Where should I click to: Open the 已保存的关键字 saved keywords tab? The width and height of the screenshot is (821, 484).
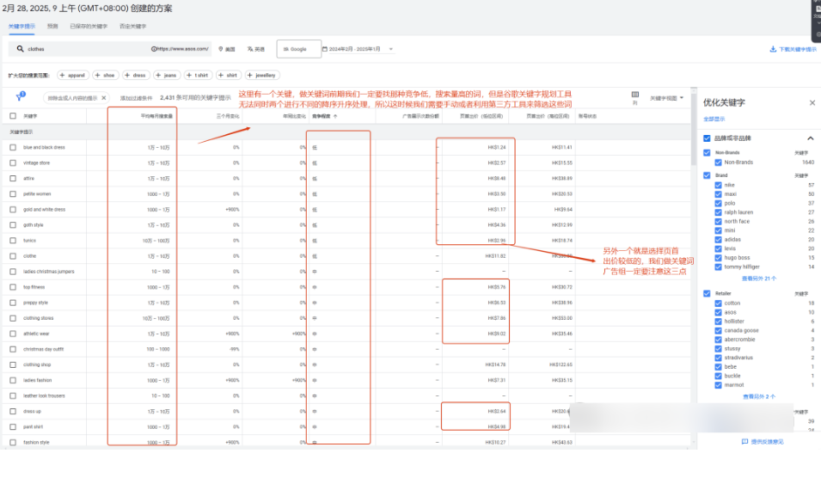pyautogui.click(x=89, y=27)
